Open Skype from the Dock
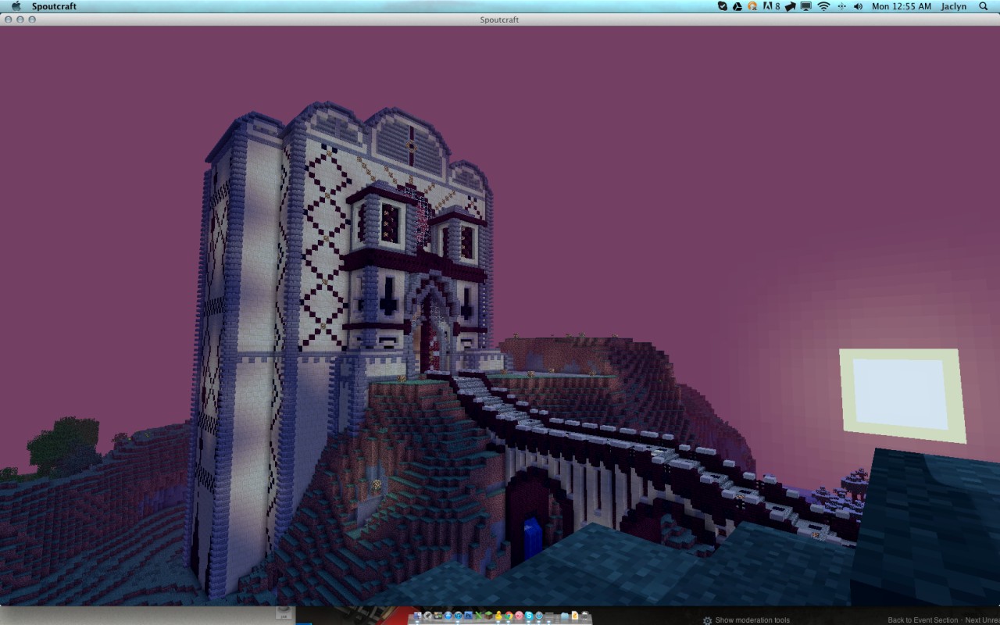The width and height of the screenshot is (1000, 625). click(528, 618)
